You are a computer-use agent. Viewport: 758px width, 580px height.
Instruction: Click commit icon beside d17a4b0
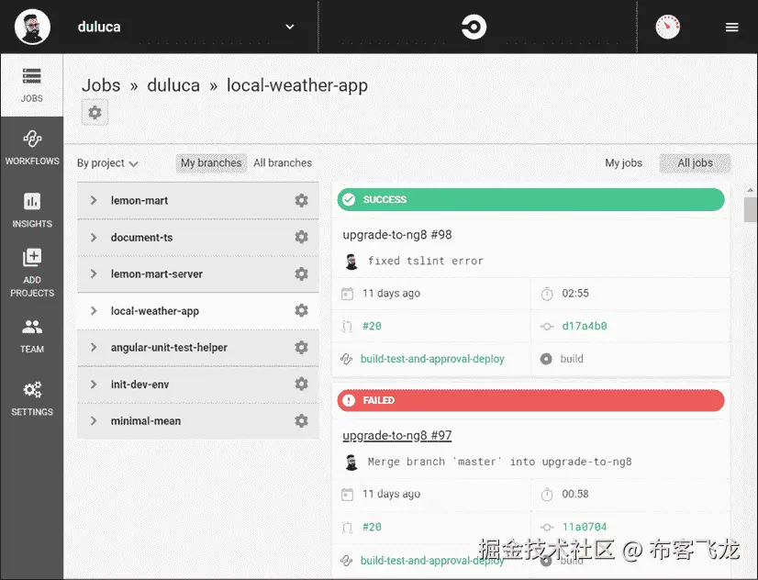pyautogui.click(x=547, y=327)
